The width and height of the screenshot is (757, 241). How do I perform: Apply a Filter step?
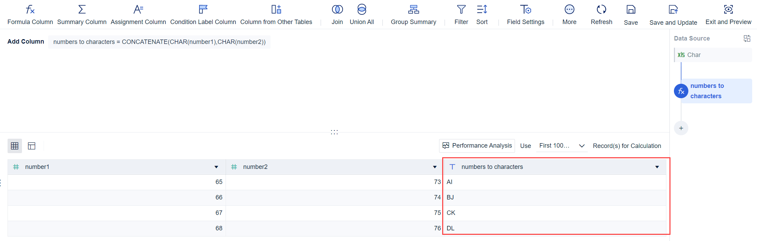point(461,15)
